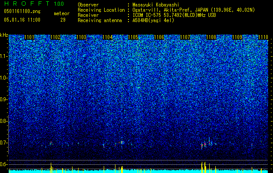Click the meteor label
The height and width of the screenshot is (173, 273).
(62, 13)
